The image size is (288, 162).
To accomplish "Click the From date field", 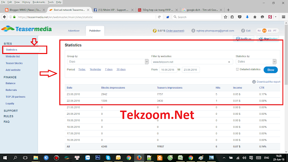I will pos(168,70).
